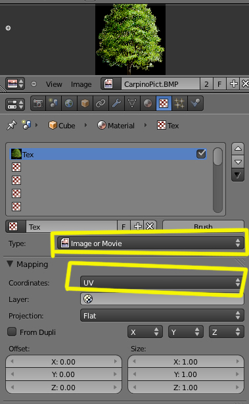The width and height of the screenshot is (249, 404).
Task: Open the View menu
Action: (54, 84)
